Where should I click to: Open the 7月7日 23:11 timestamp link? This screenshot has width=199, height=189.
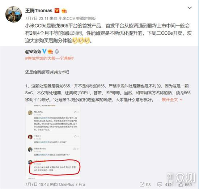pos(37,18)
